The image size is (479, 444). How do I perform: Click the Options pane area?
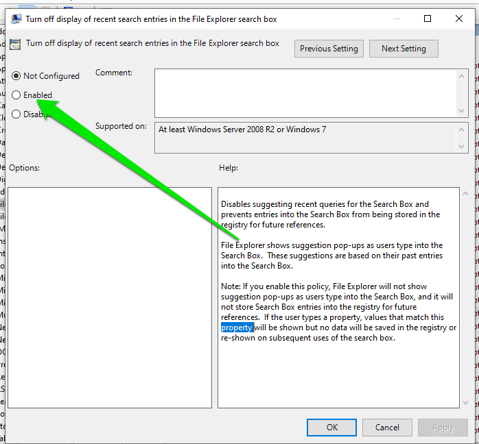110,297
